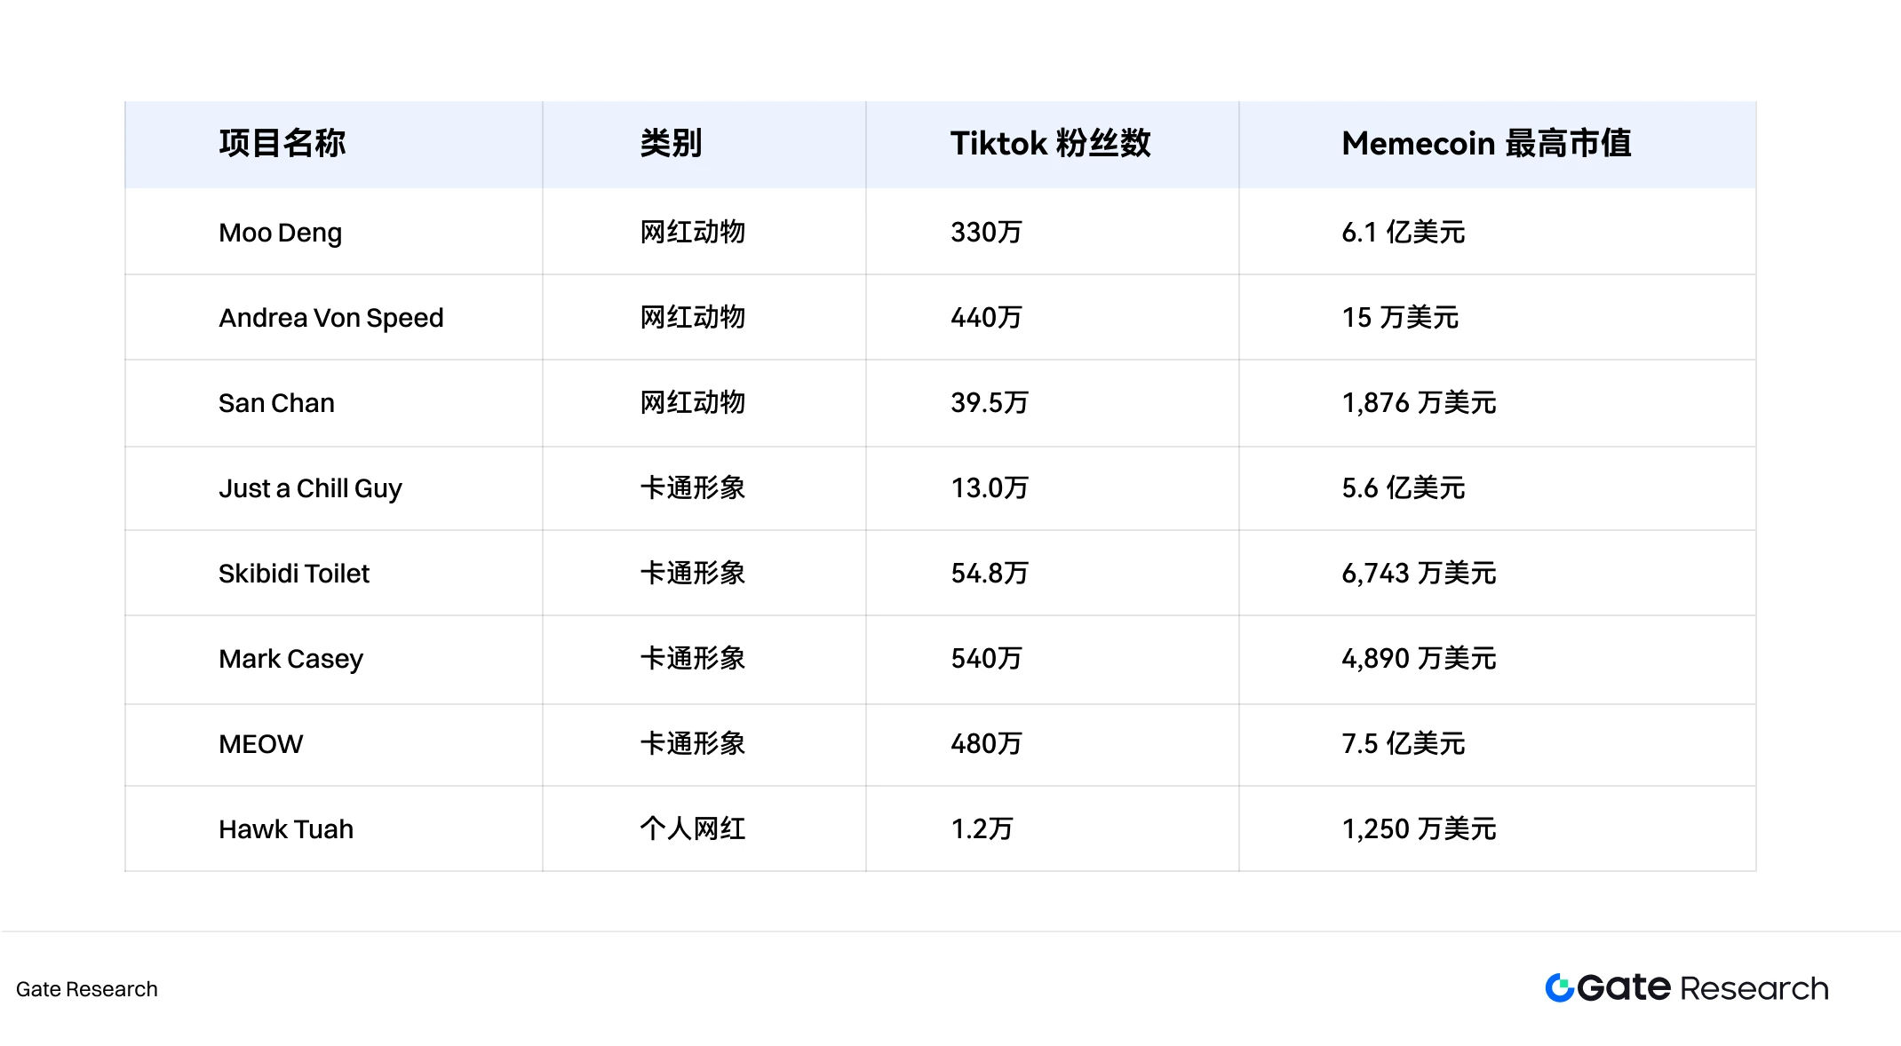This screenshot has height=1046, width=1901.
Task: Select the Skibidi Toilet project name
Action: click(294, 574)
